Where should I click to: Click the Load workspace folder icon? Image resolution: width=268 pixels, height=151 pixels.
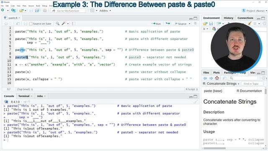tap(205, 23)
